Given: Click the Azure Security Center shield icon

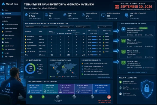Looking at the screenshot, I should (x=120, y=82).
